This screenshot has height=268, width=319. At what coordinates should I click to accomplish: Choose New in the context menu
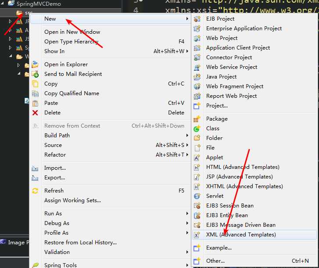click(x=110, y=19)
